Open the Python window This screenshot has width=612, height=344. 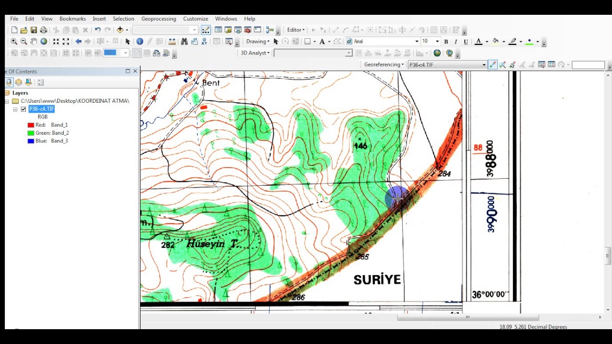point(257,30)
